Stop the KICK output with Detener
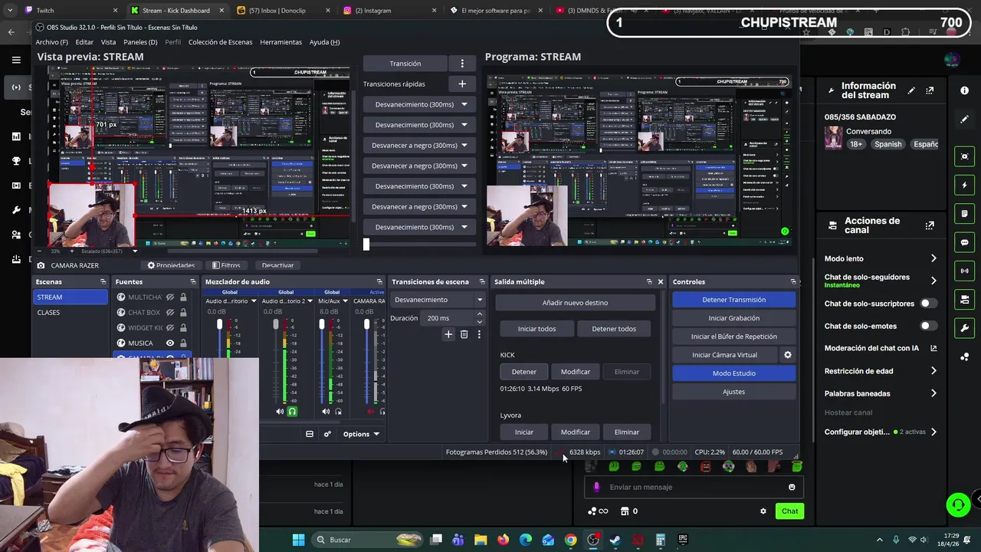The width and height of the screenshot is (981, 552). click(524, 372)
